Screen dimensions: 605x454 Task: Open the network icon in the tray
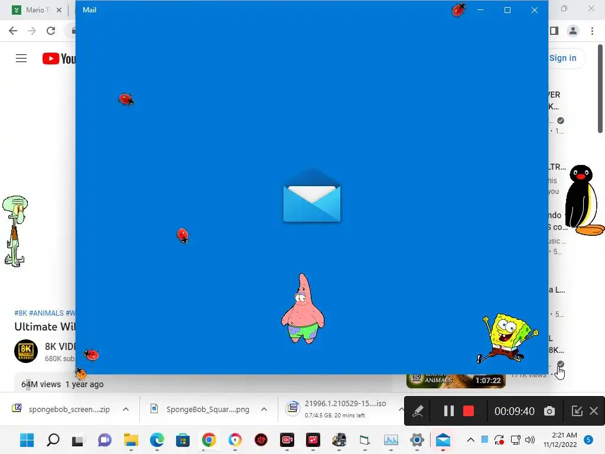tap(515, 440)
